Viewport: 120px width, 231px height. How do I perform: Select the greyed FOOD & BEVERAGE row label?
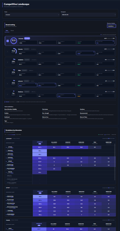(x=12, y=179)
